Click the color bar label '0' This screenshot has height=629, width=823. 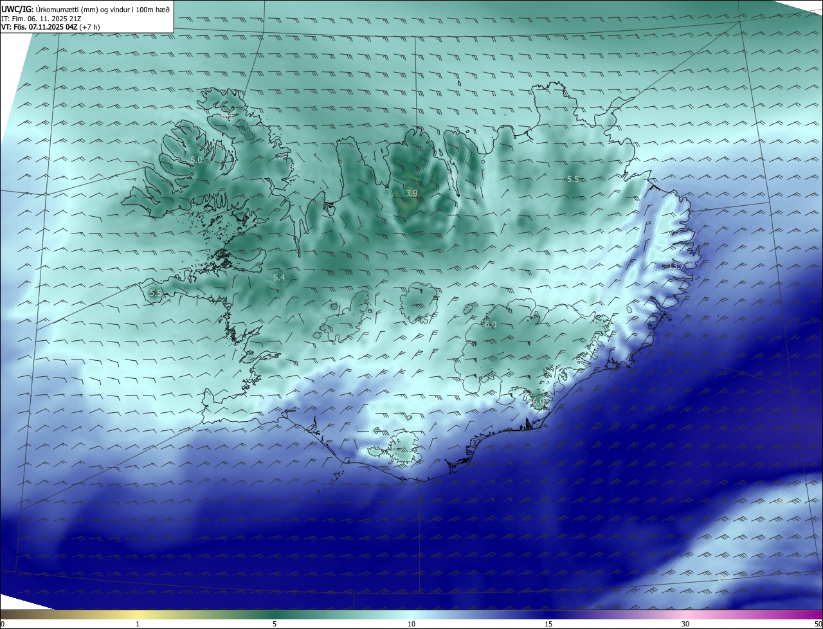click(x=3, y=624)
